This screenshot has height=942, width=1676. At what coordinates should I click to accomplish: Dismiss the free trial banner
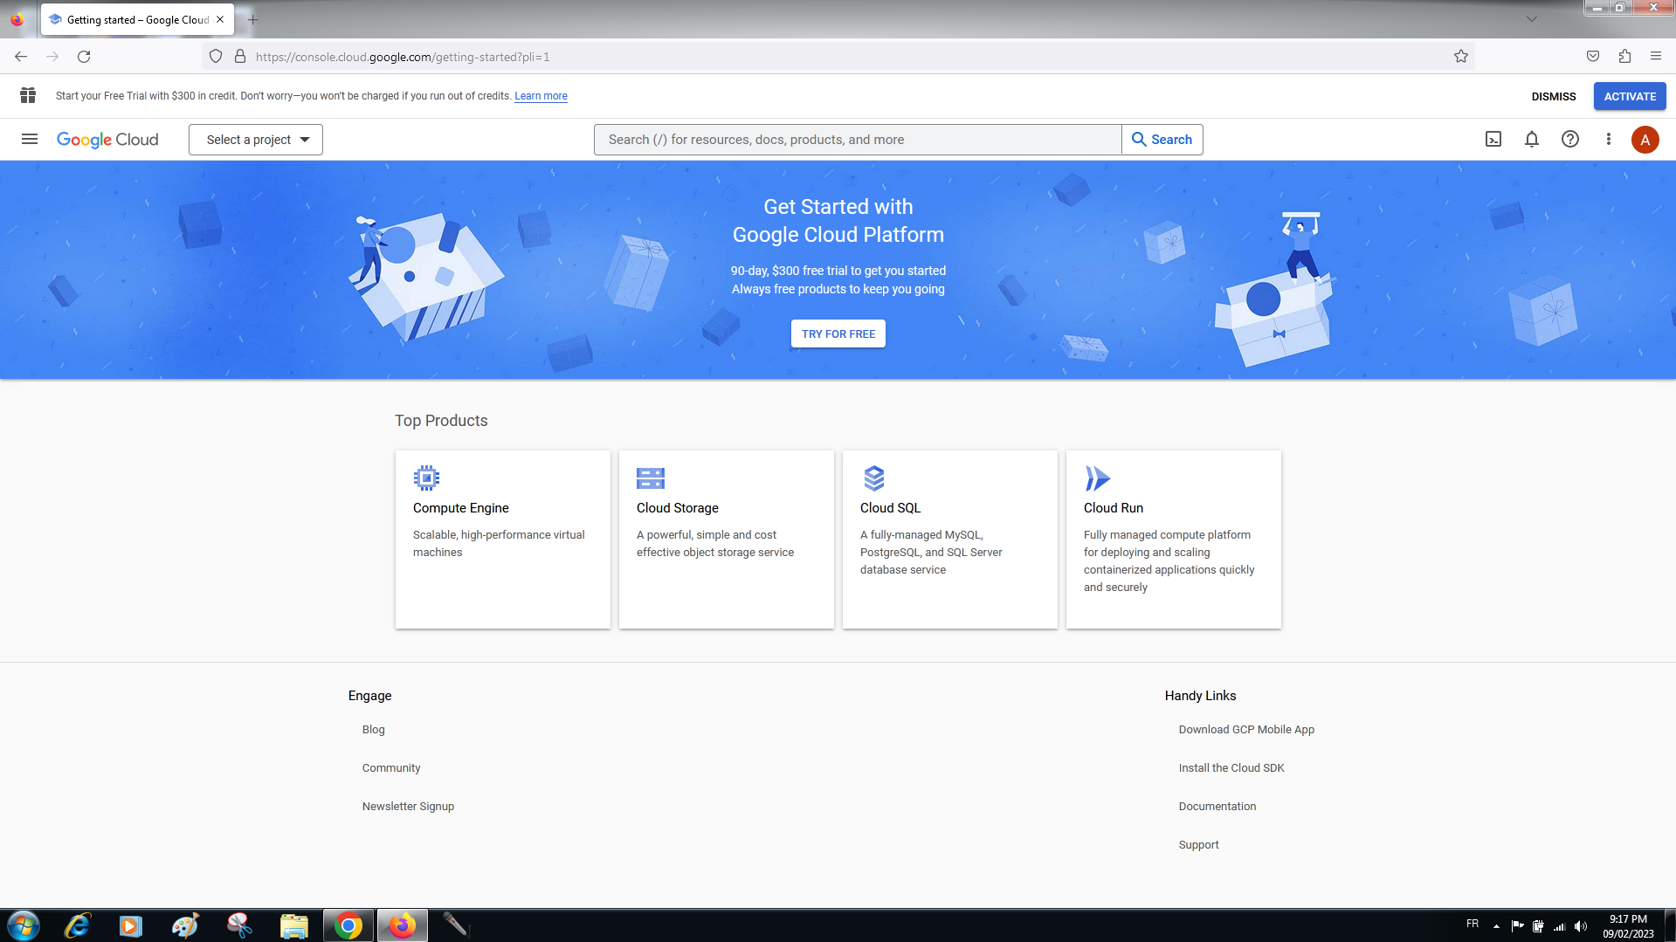pos(1554,96)
